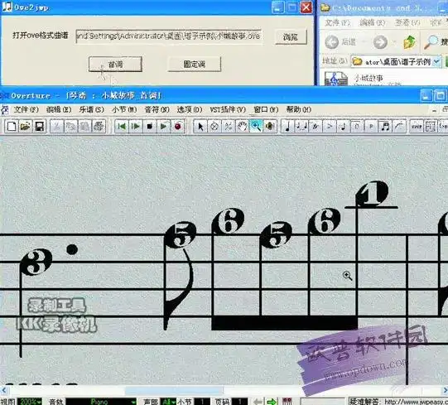Open the 音符 (Notes) menu
This screenshot has width=448, height=405.
(157, 110)
